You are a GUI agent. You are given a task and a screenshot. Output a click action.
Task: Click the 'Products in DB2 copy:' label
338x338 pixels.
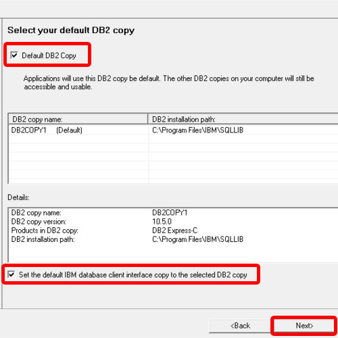tap(45, 231)
